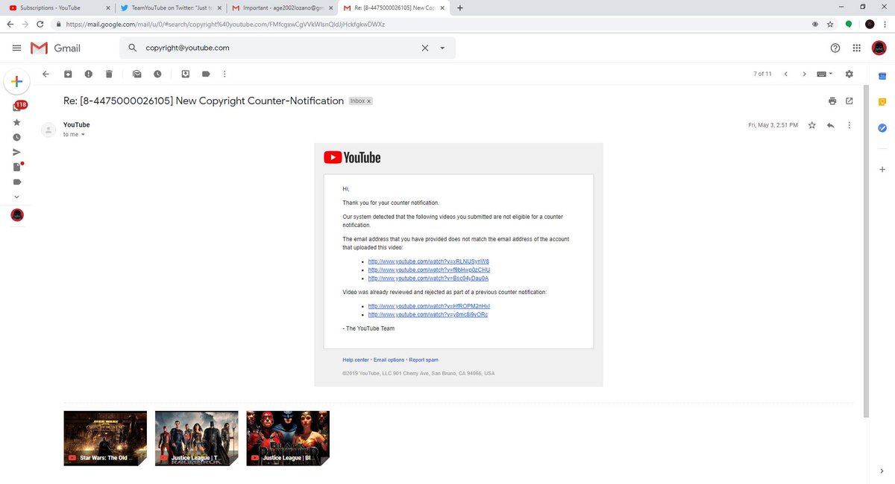This screenshot has height=484, width=895.
Task: Open Google apps grid
Action: [x=856, y=48]
